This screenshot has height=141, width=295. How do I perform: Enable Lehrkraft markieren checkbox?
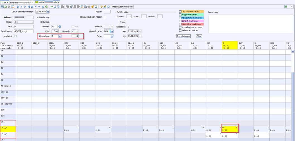(180, 12)
